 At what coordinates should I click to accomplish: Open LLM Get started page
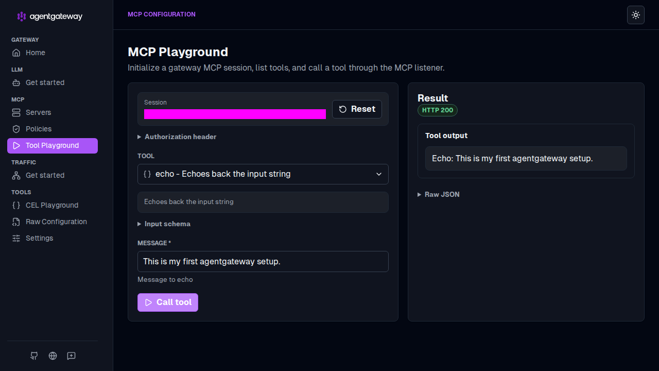(53, 82)
